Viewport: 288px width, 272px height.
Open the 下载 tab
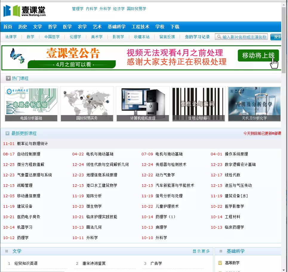tap(175, 27)
